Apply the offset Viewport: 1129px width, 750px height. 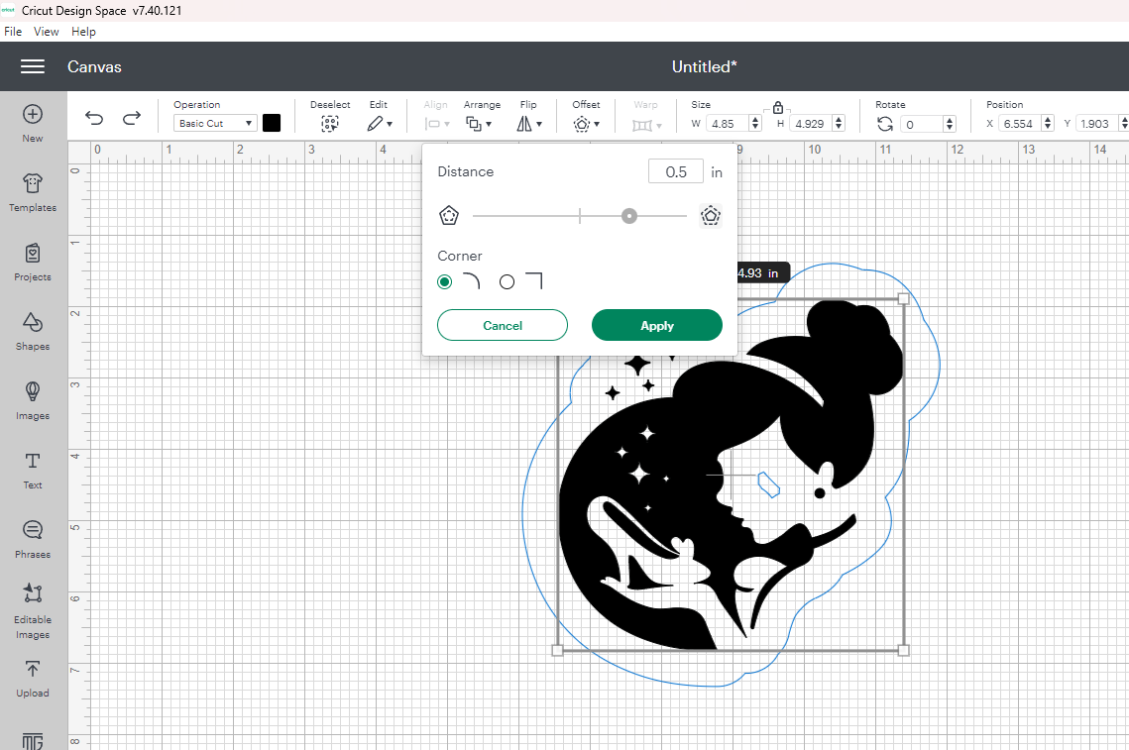[x=656, y=325]
